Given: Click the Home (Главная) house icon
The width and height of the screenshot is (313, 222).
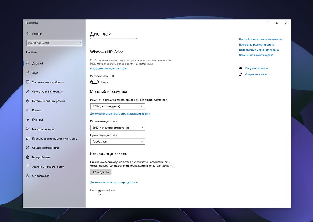Looking at the screenshot, I should (28, 34).
